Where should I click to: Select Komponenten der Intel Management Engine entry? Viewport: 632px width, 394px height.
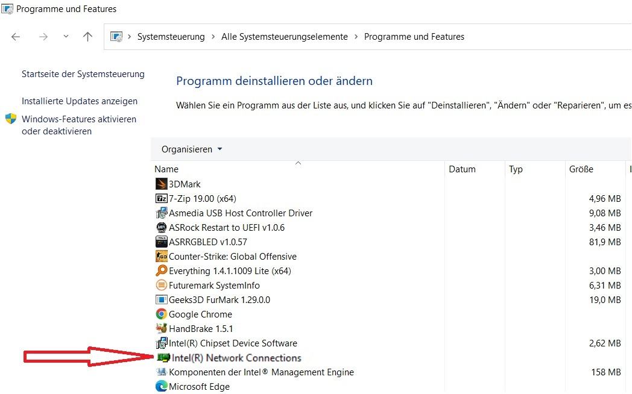[261, 372]
